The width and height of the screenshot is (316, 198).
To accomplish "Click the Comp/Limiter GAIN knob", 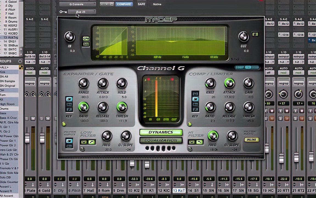I will [249, 83].
